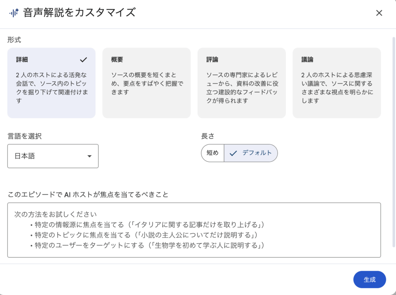This screenshot has height=295, width=396.
Task: Click the checkmark icon inside デフォルト
Action: point(233,153)
